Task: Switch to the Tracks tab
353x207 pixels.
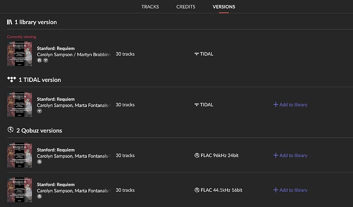Action: pos(150,7)
